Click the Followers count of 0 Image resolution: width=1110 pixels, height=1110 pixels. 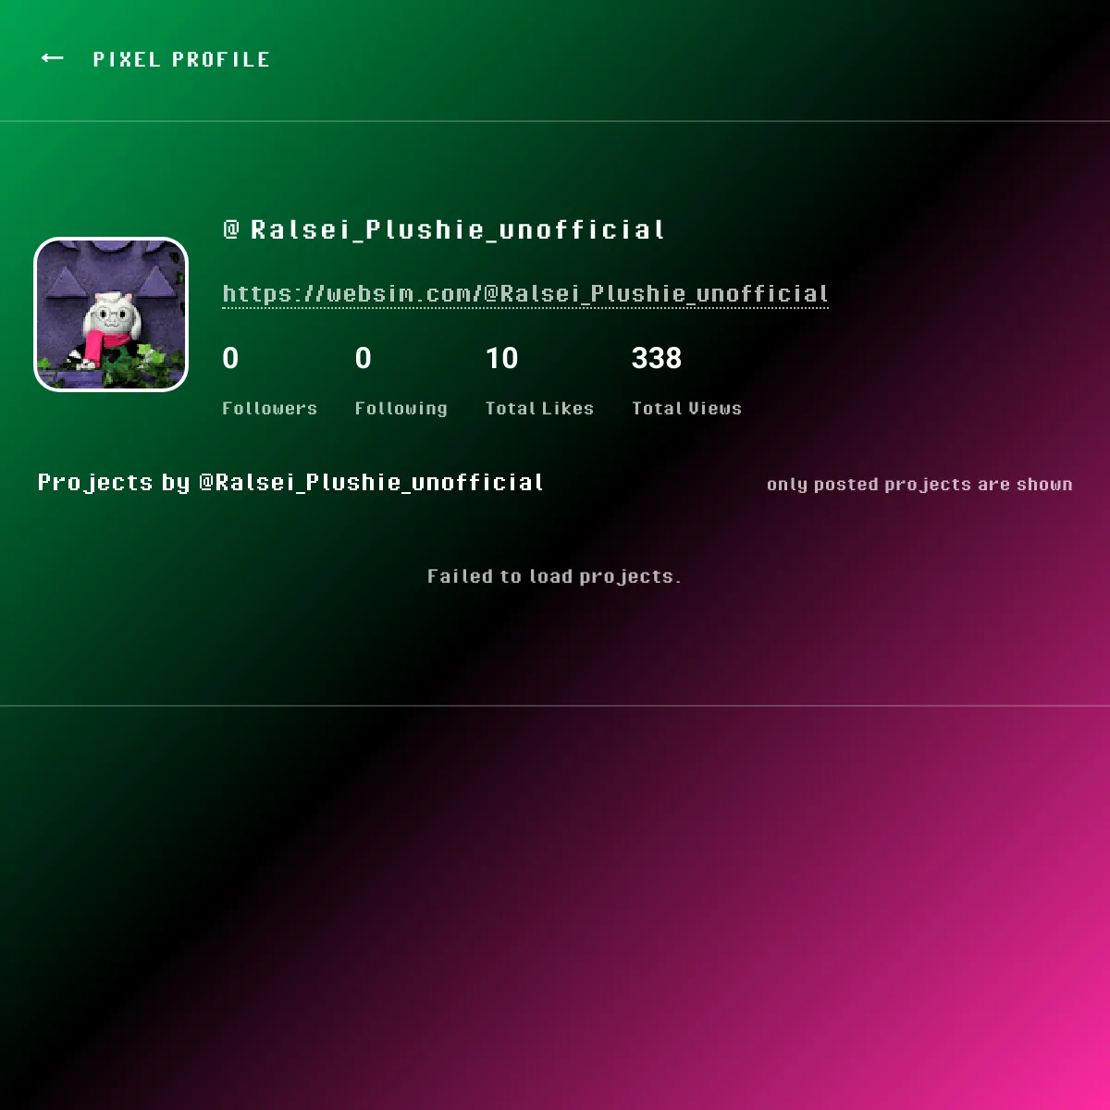tap(230, 358)
